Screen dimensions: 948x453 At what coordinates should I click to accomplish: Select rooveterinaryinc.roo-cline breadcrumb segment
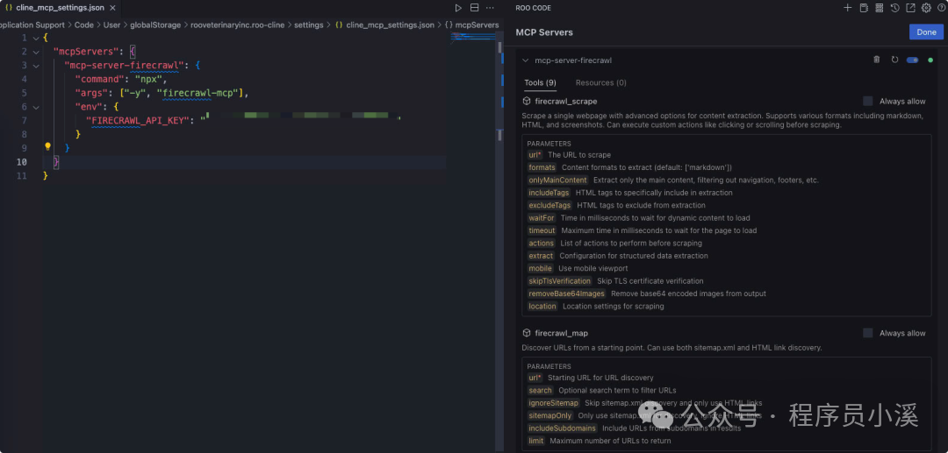(x=237, y=25)
